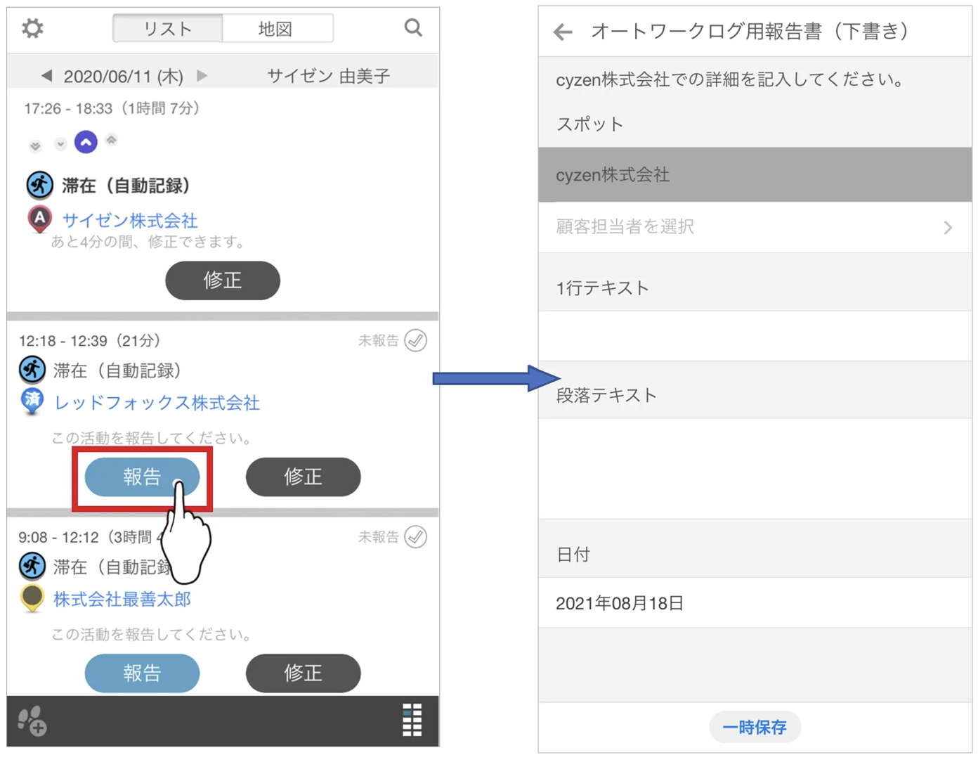Click time label 12:18 - 12:39（21分）

point(90,341)
